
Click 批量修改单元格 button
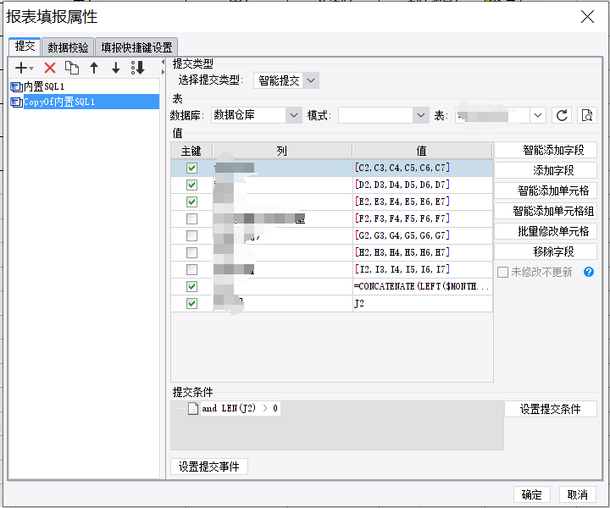(546, 231)
